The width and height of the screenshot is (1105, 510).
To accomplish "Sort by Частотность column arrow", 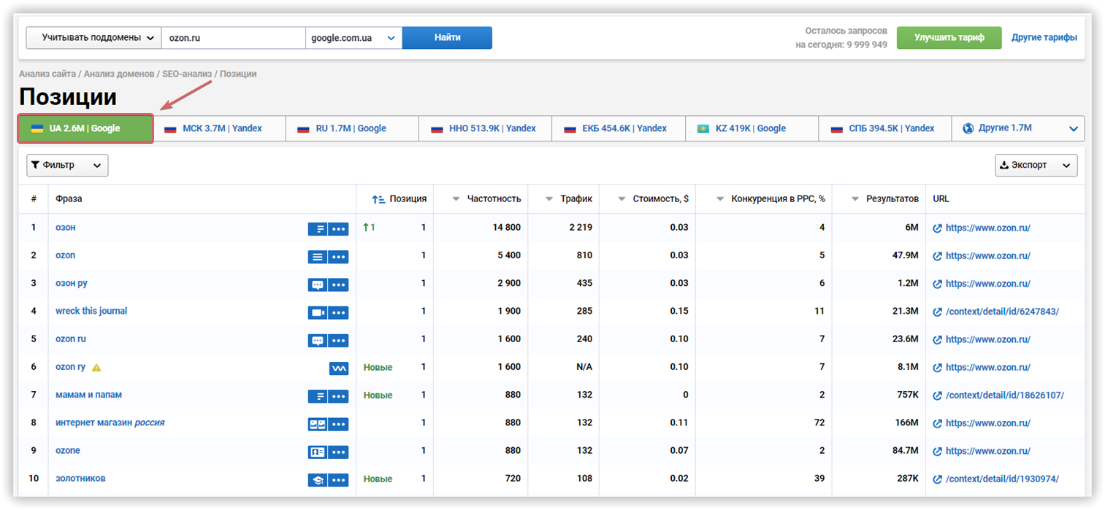I will click(x=456, y=199).
